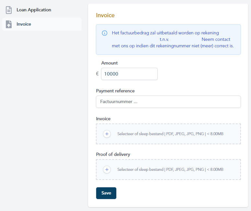The image size is (251, 211).
Task: Click the gold Invoice heading
Action: [x=105, y=15]
